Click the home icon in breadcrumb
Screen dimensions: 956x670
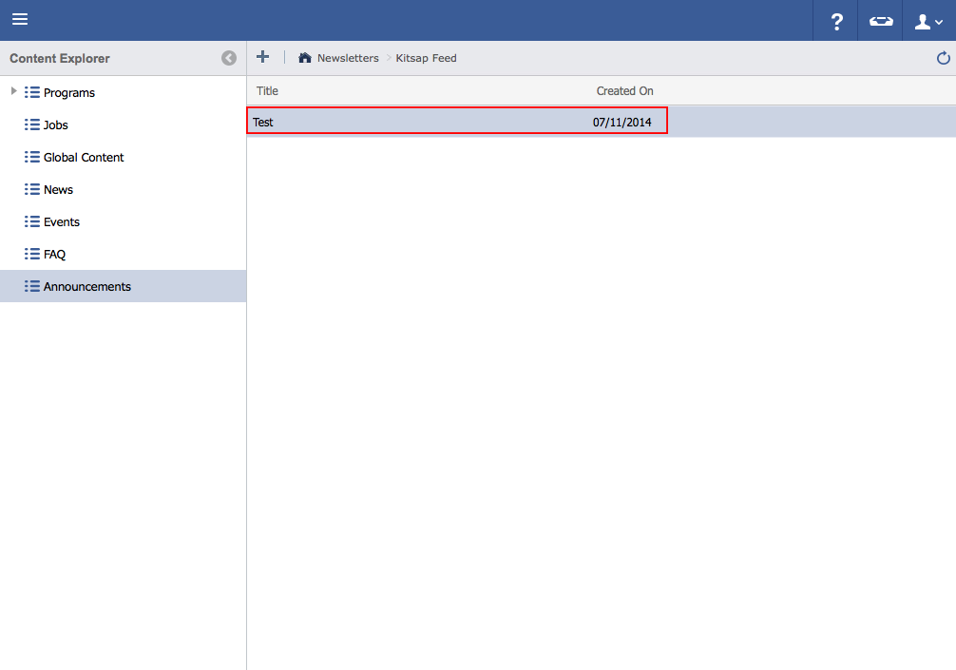[x=304, y=58]
